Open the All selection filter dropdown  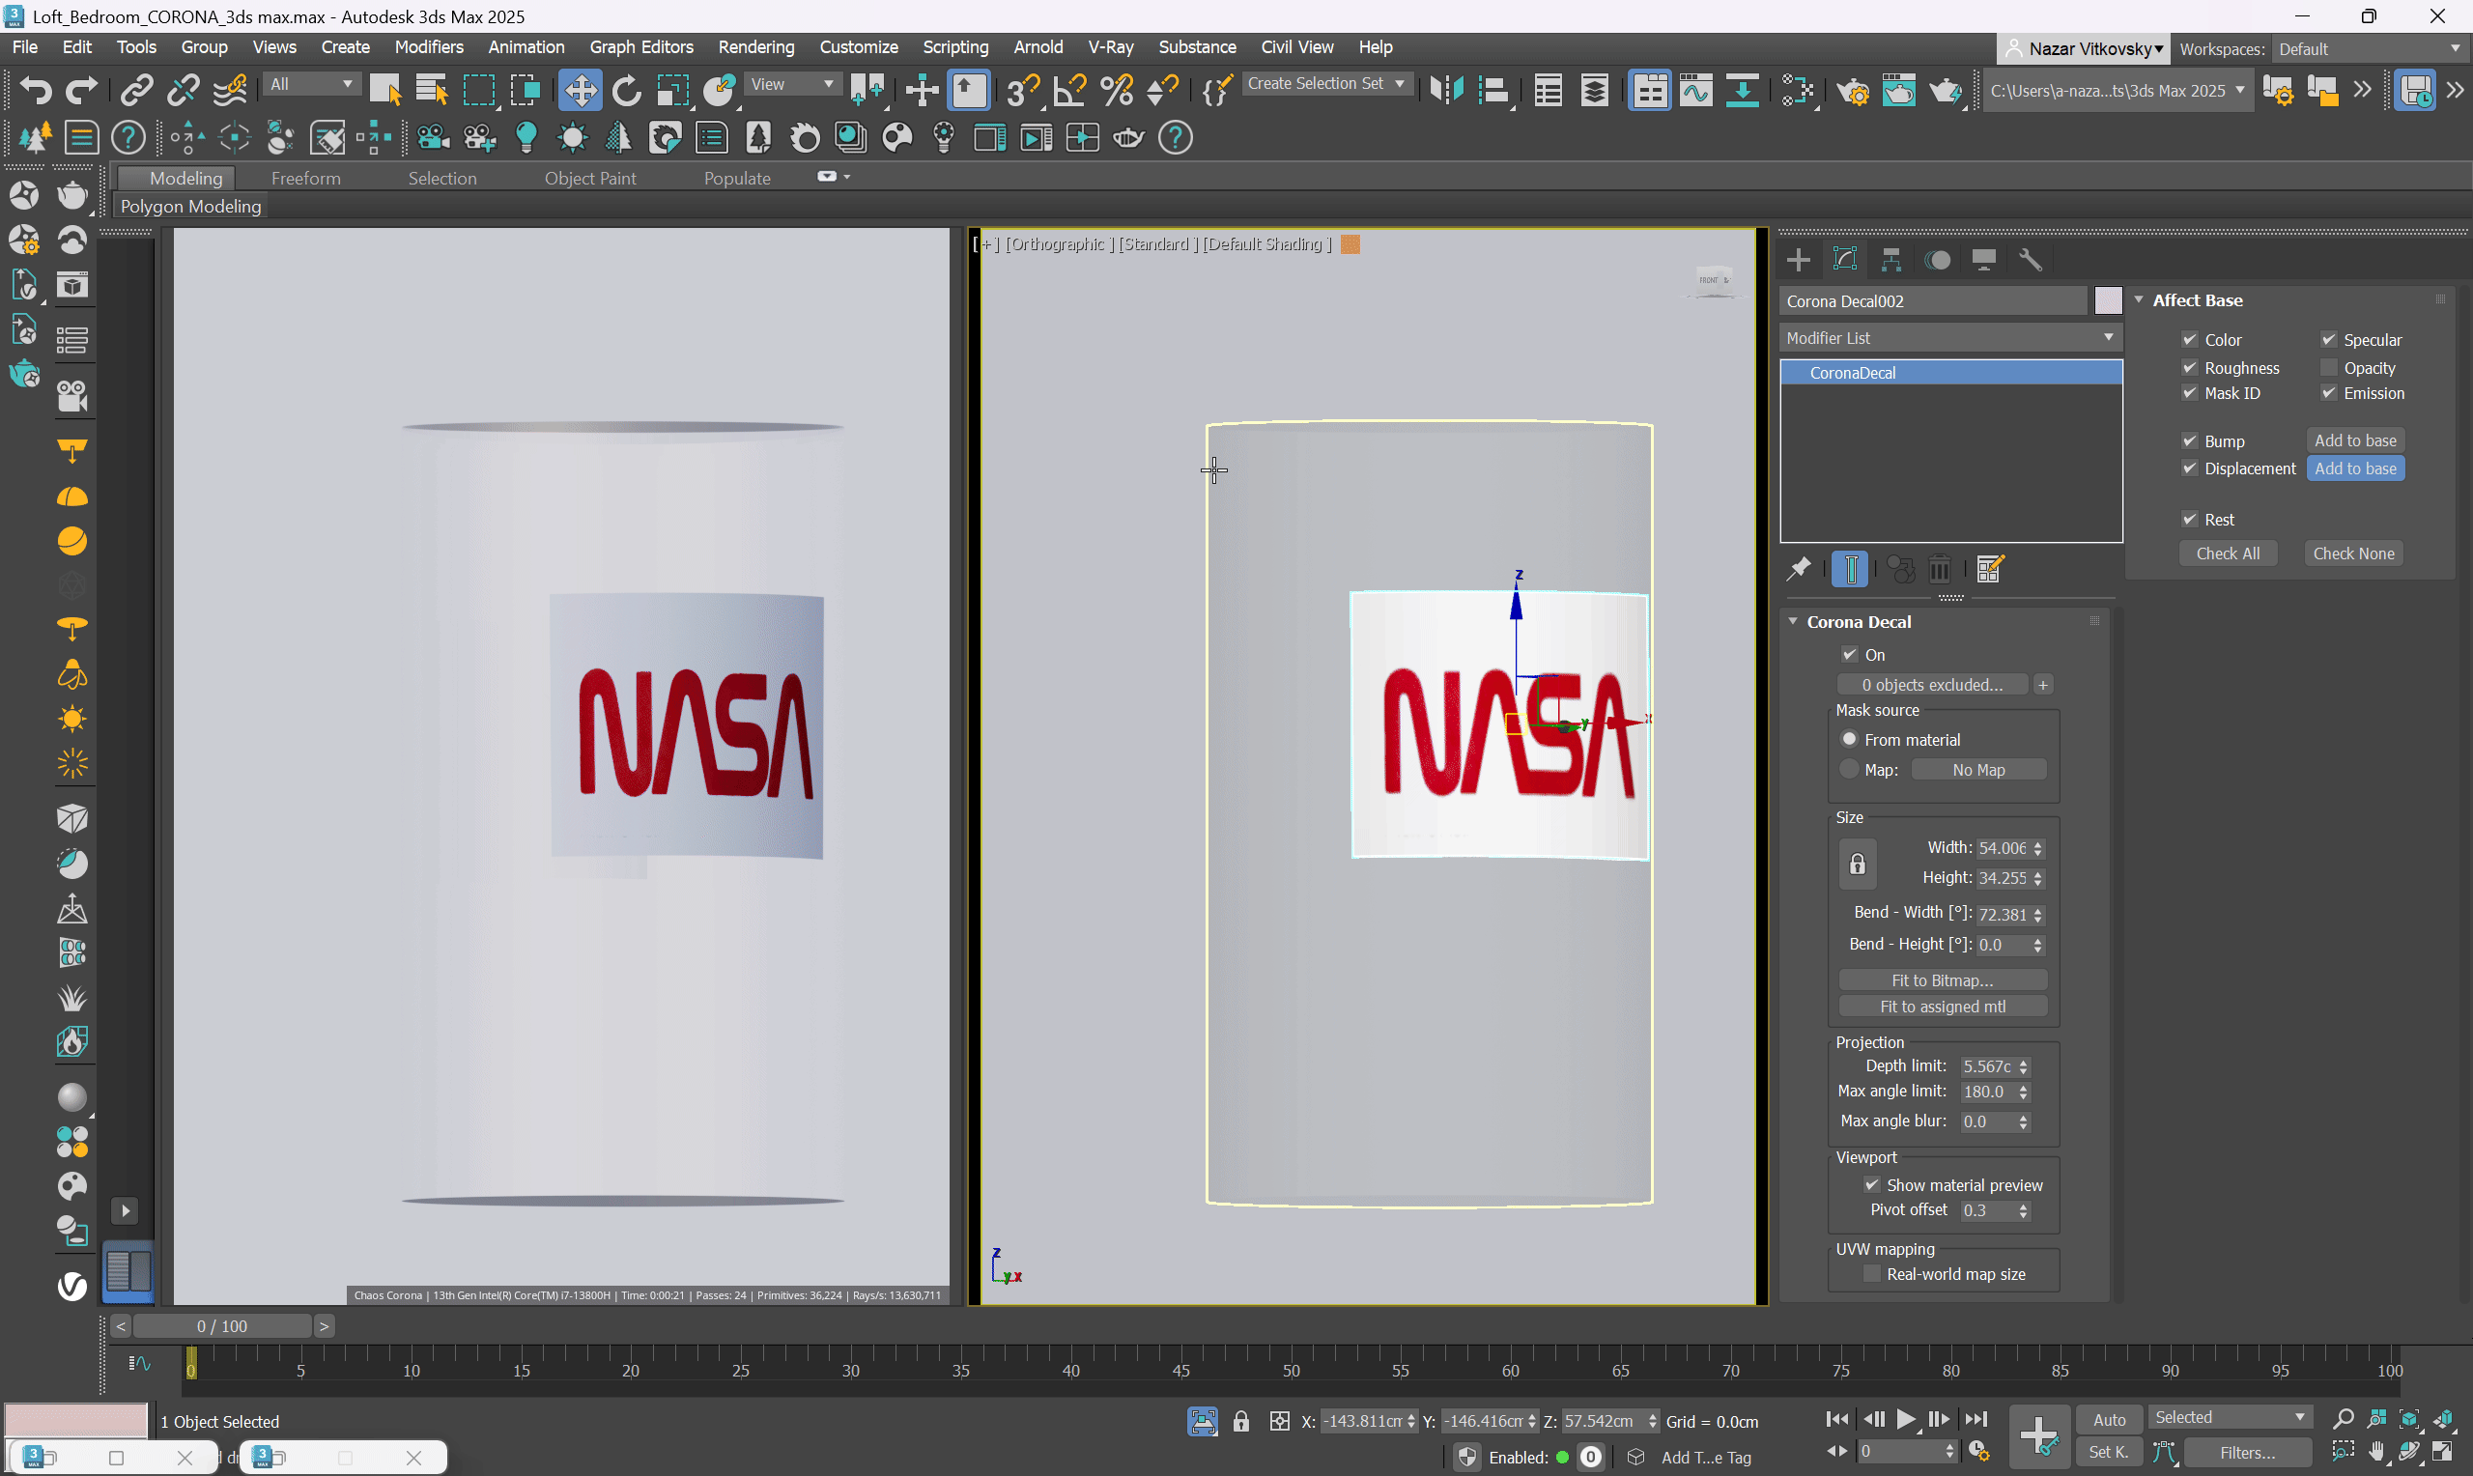(x=311, y=85)
